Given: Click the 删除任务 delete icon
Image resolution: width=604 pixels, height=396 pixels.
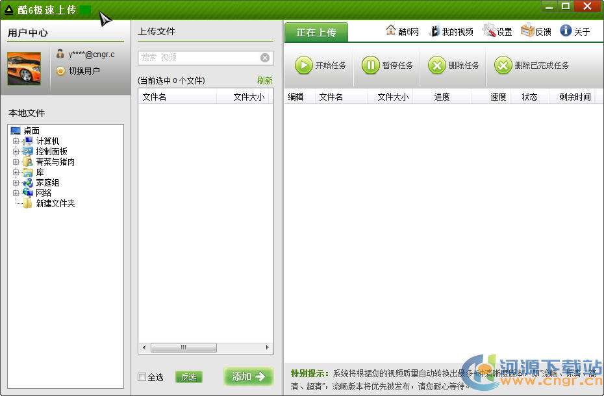Looking at the screenshot, I should click(x=437, y=65).
